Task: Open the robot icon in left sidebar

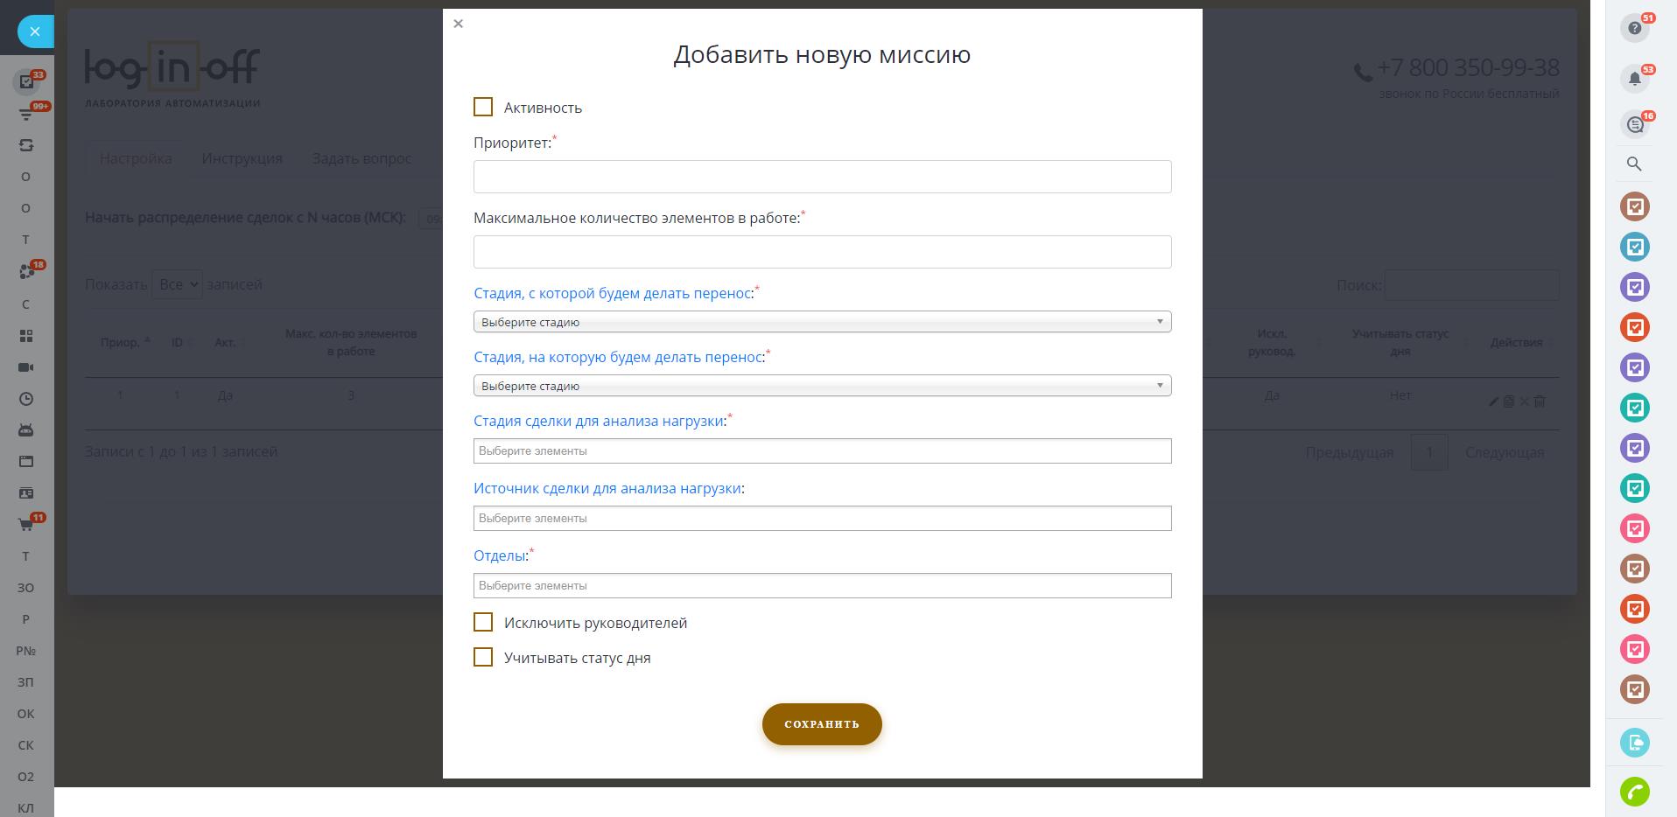Action: 26,430
